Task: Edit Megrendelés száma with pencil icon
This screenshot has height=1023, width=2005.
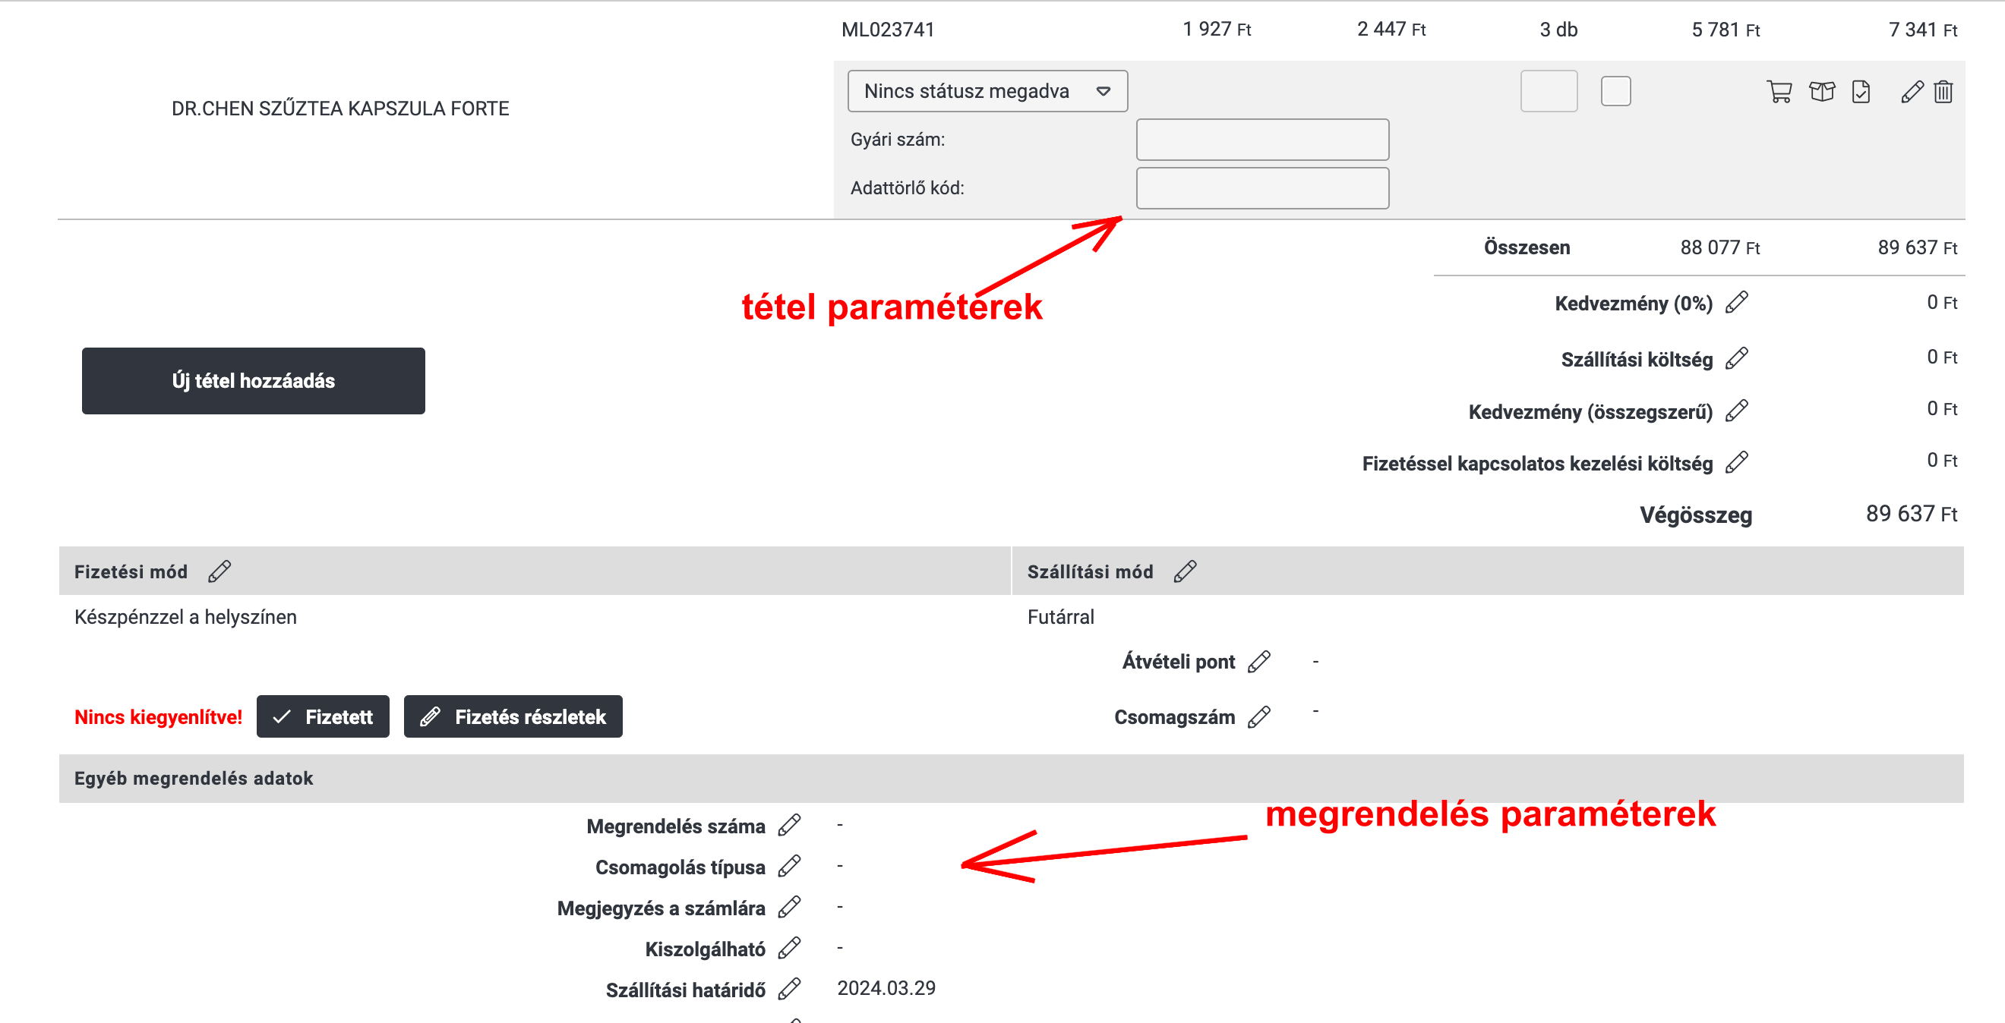Action: [x=789, y=826]
